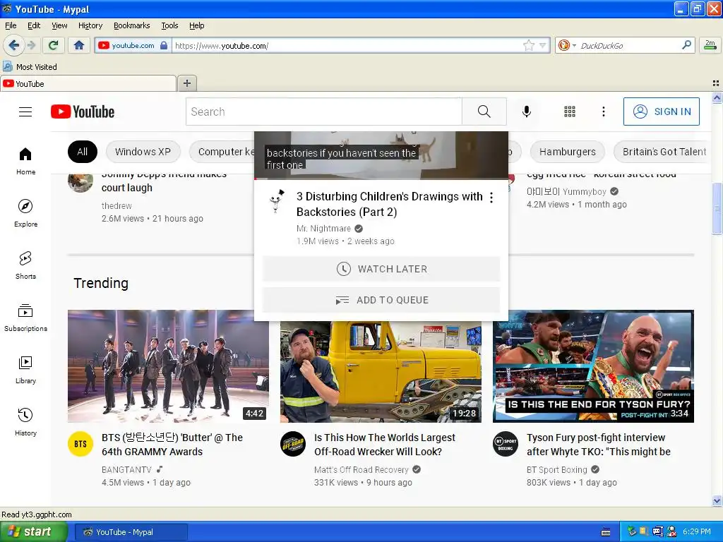Select the YouTube browser tab
The height and width of the screenshot is (542, 723).
pos(88,83)
